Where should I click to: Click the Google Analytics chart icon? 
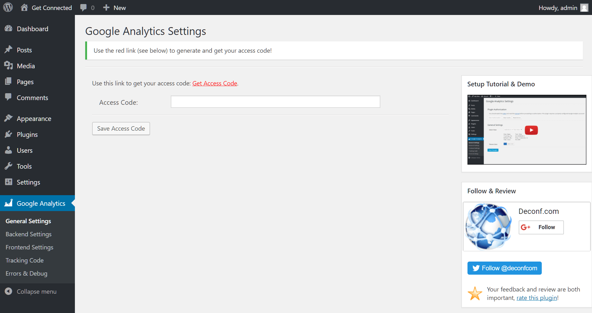pyautogui.click(x=8, y=203)
